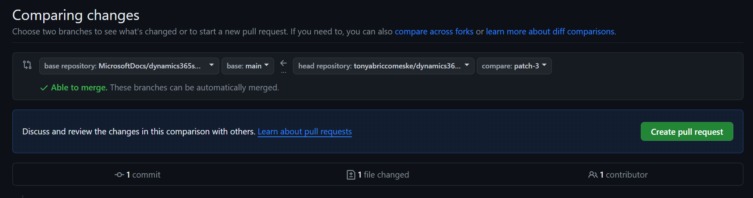Switch to the 1 commit tab
The width and height of the screenshot is (753, 198).
137,175
